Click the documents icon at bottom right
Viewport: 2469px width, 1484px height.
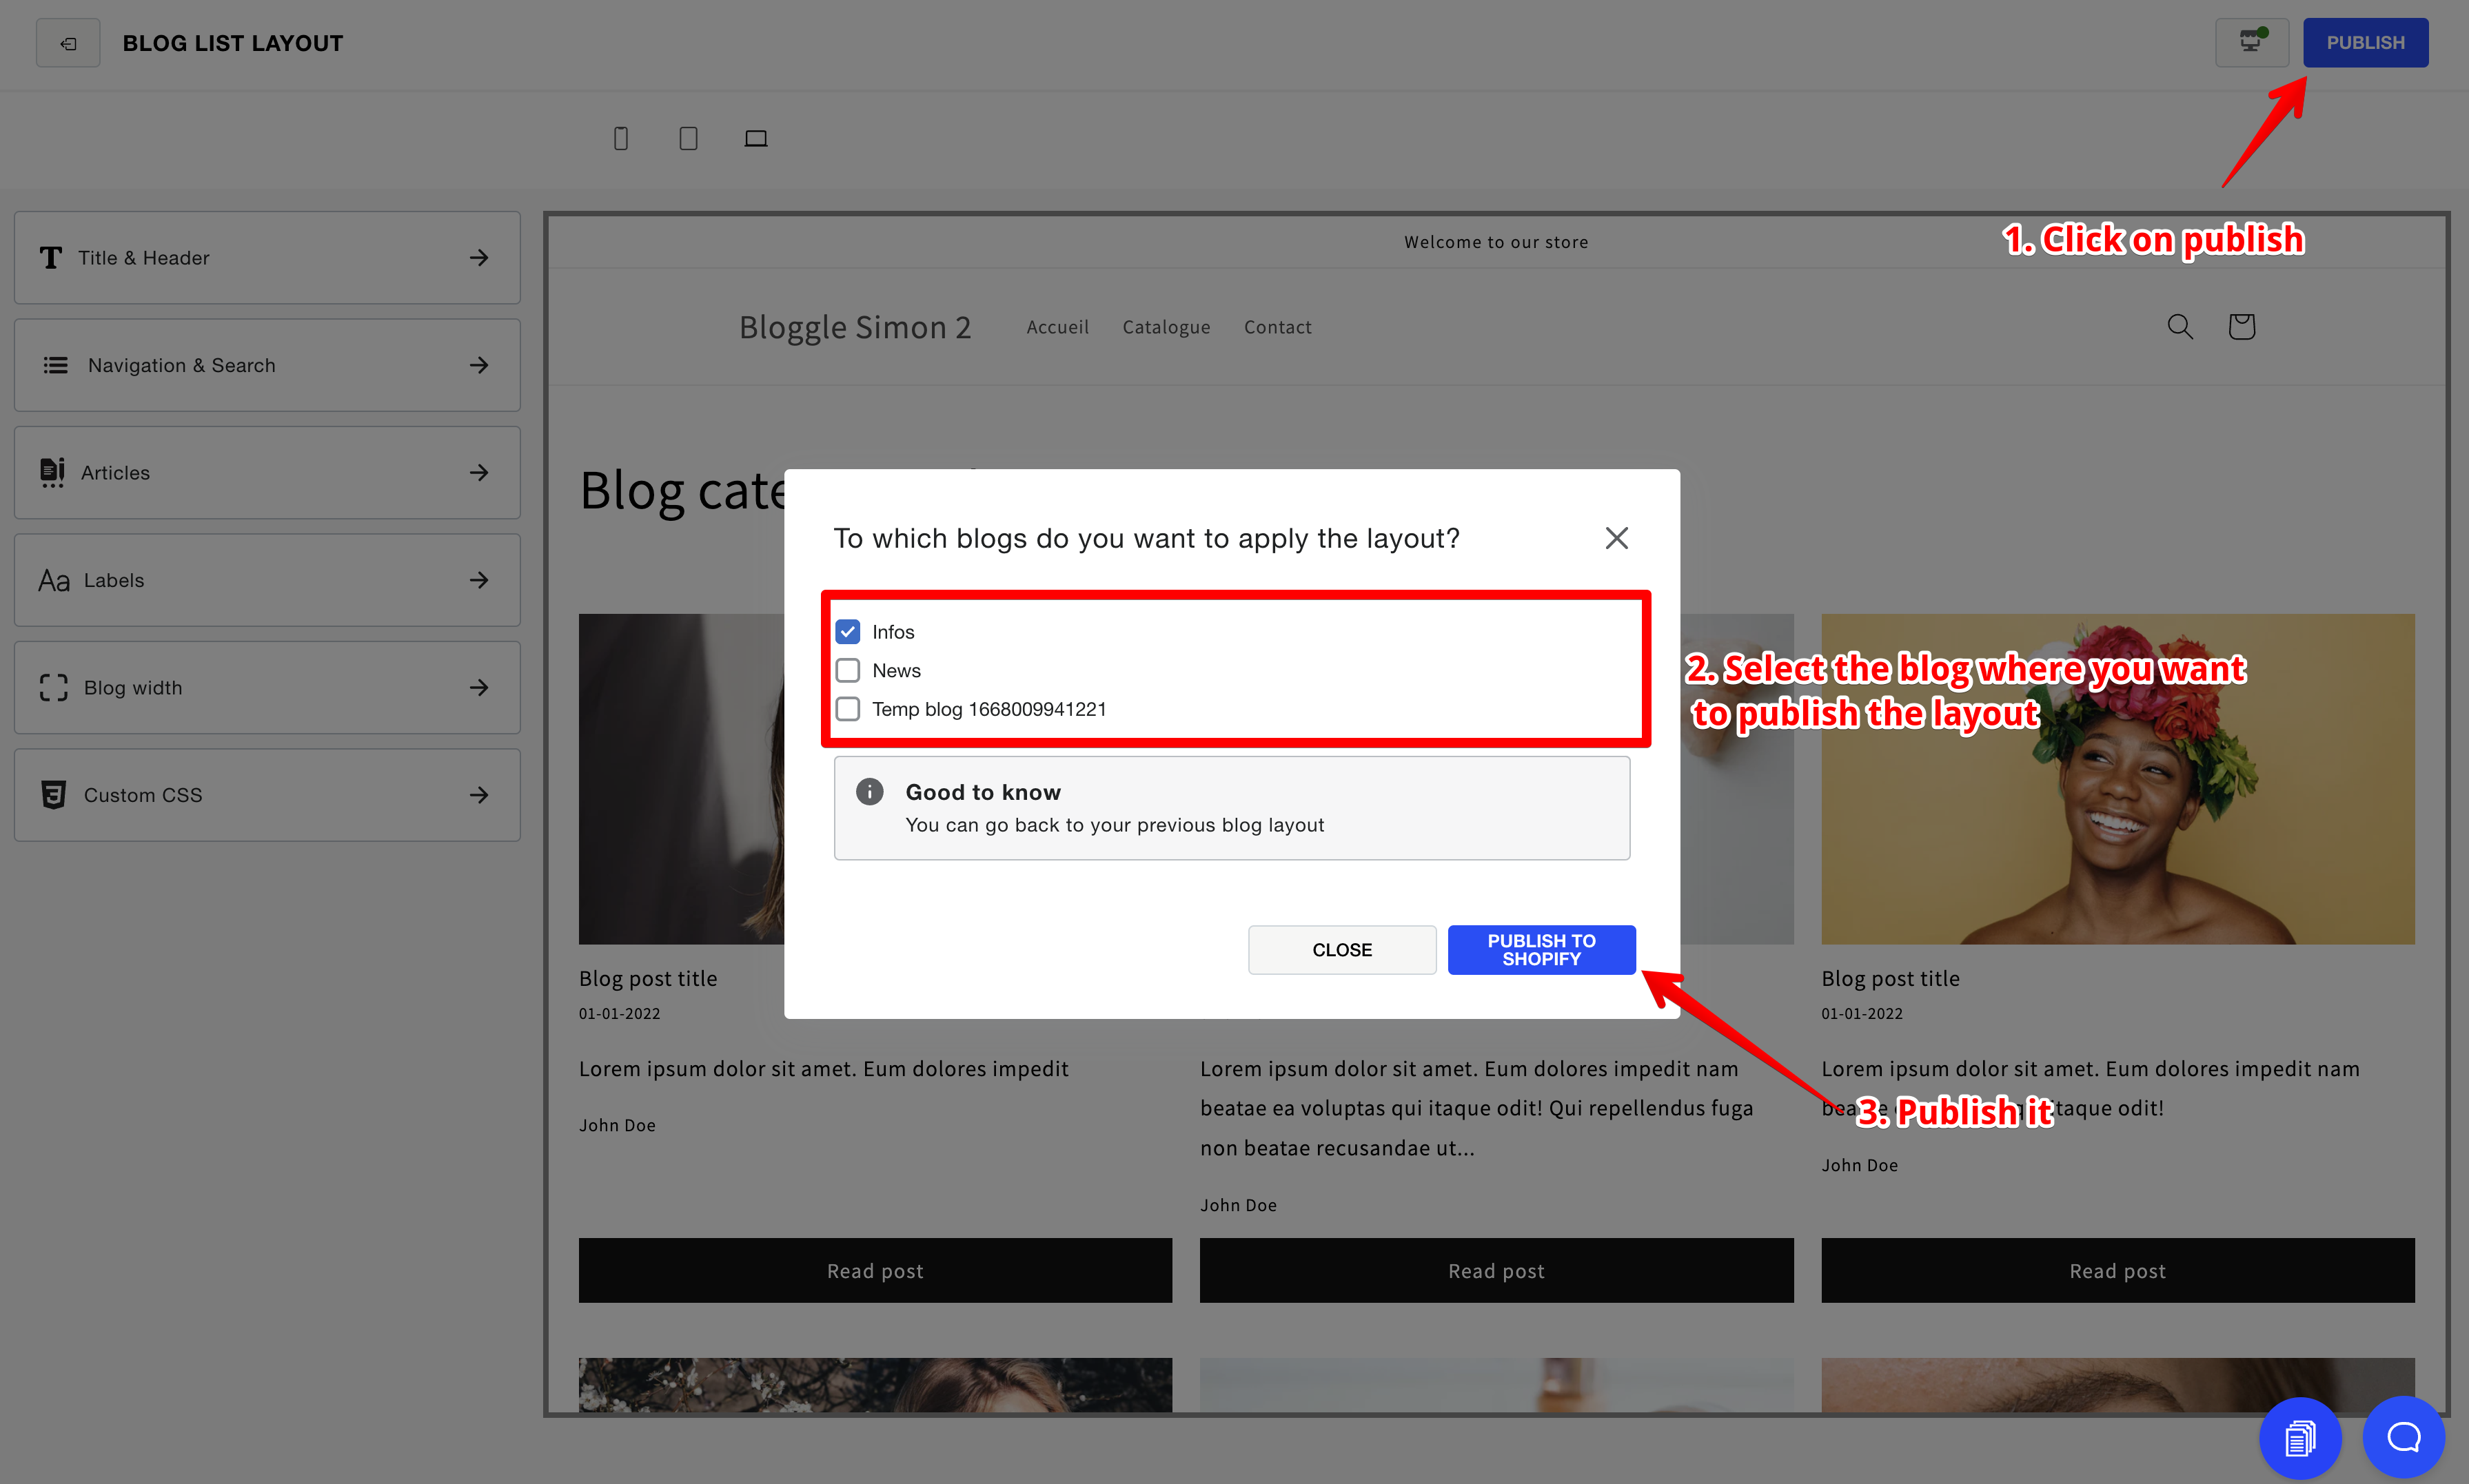pos(2300,1438)
